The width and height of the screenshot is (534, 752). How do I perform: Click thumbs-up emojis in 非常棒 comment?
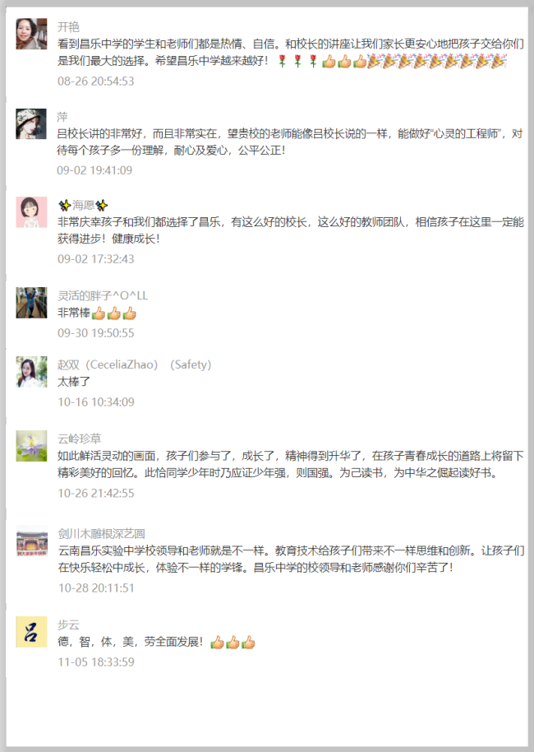pos(114,313)
